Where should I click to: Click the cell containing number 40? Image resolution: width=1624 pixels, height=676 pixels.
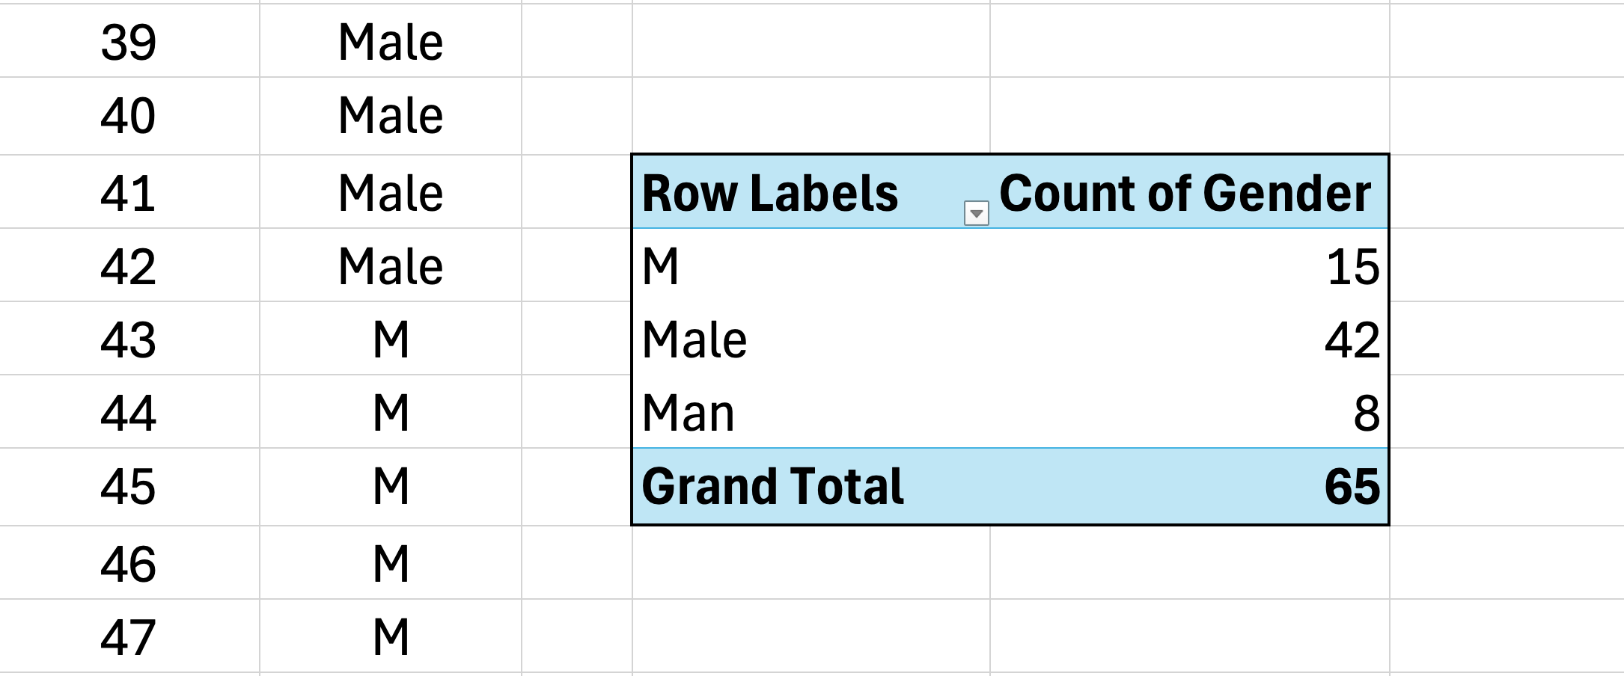point(128,116)
